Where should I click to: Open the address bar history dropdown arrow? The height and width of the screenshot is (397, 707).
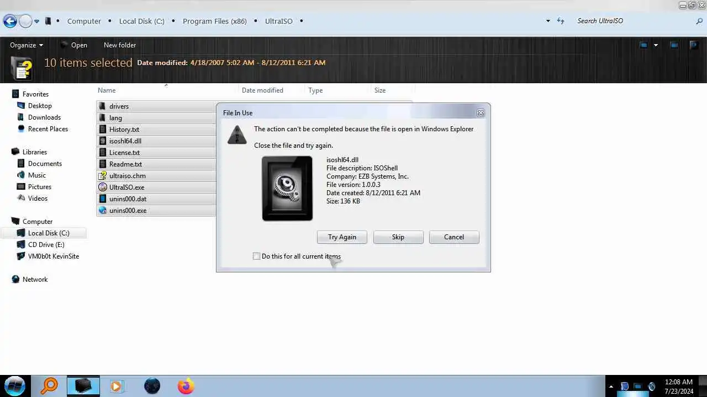tap(548, 21)
